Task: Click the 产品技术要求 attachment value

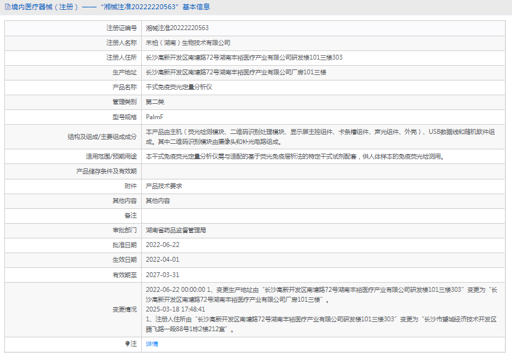Action: [x=164, y=186]
